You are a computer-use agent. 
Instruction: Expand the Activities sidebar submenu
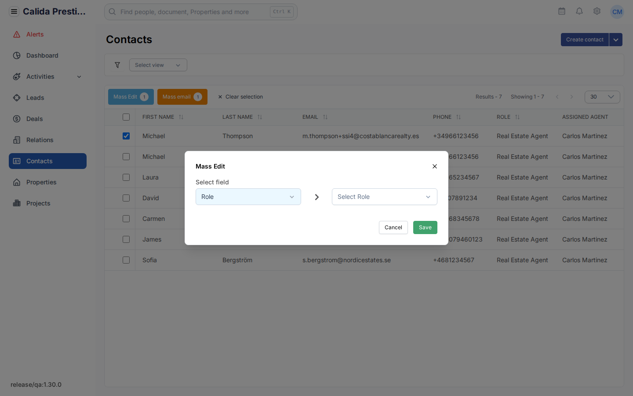point(79,77)
